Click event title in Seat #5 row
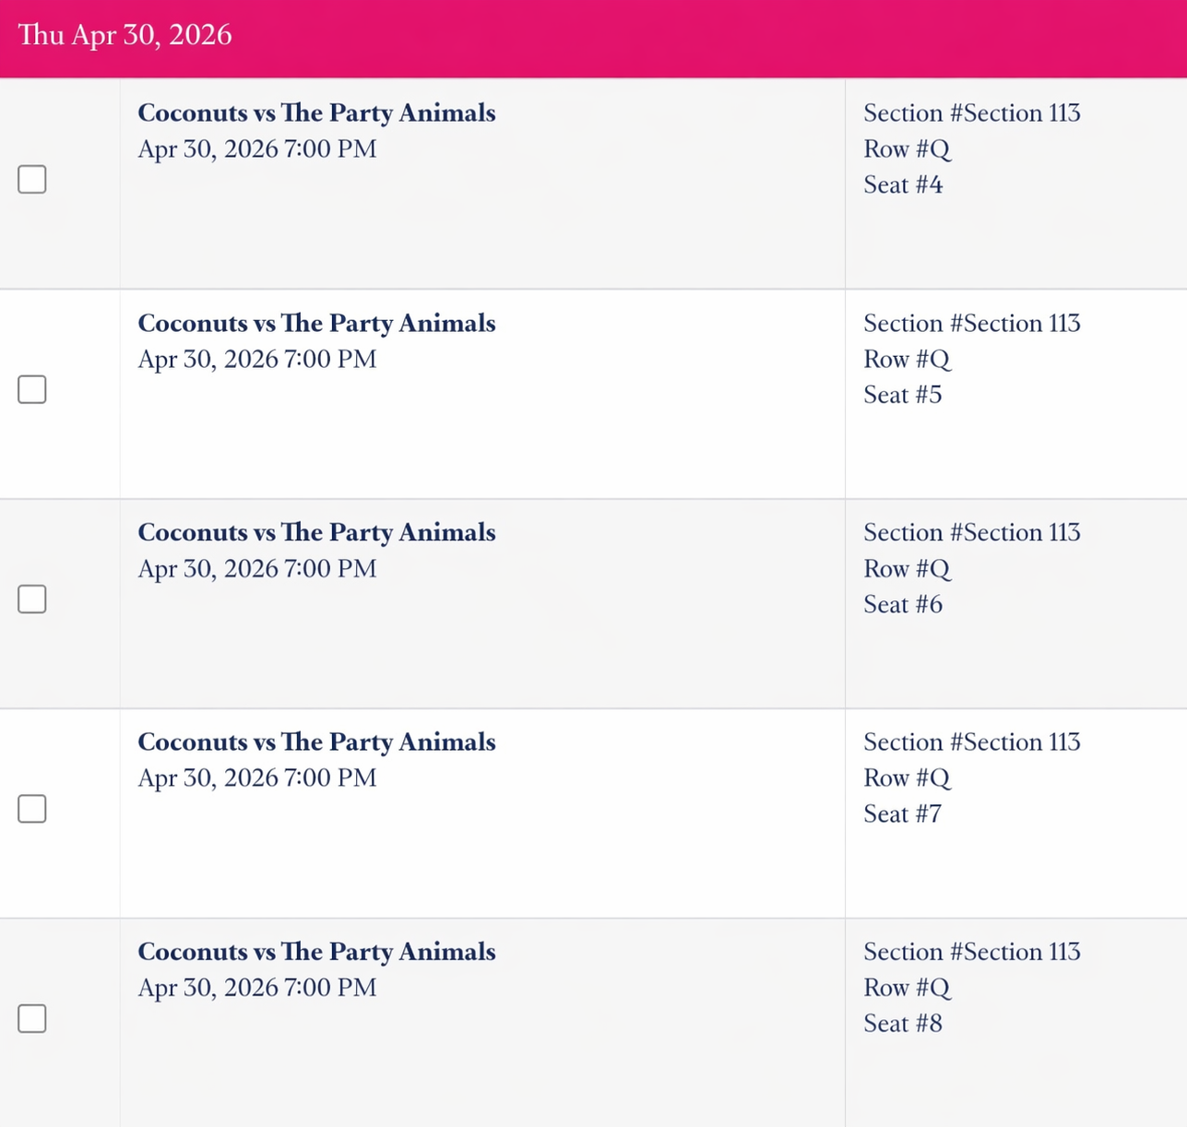This screenshot has width=1187, height=1127. click(316, 323)
